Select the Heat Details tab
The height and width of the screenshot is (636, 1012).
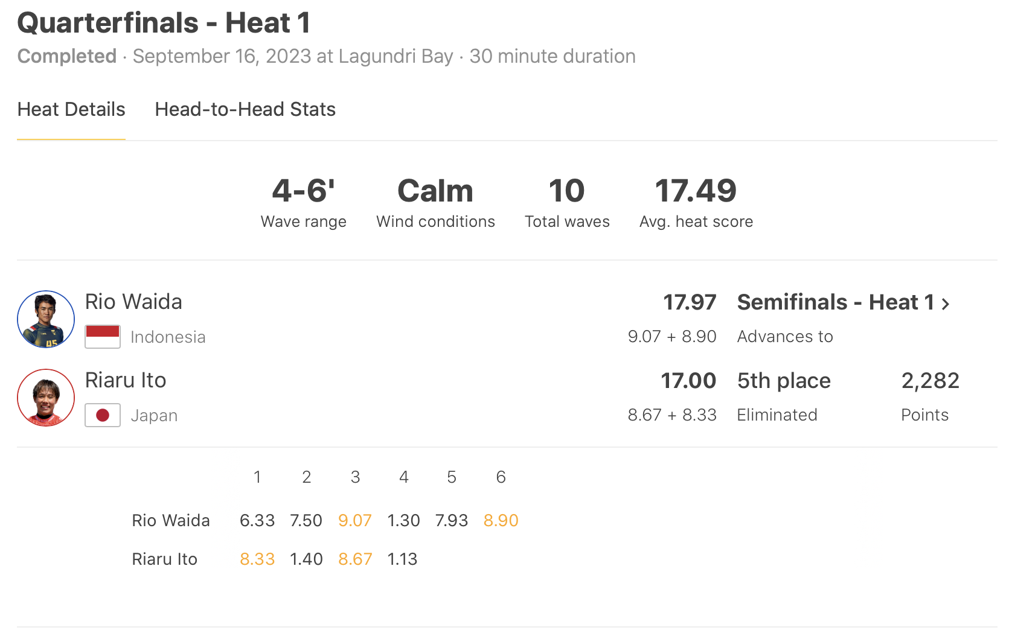tap(71, 109)
